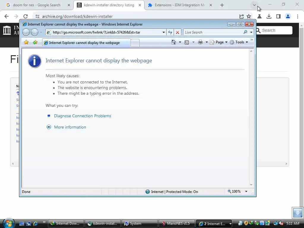The image size is (304, 228).
Task: Click the IE RSS Feeds icon
Action: [187, 42]
